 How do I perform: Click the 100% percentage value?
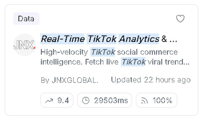[x=163, y=100]
